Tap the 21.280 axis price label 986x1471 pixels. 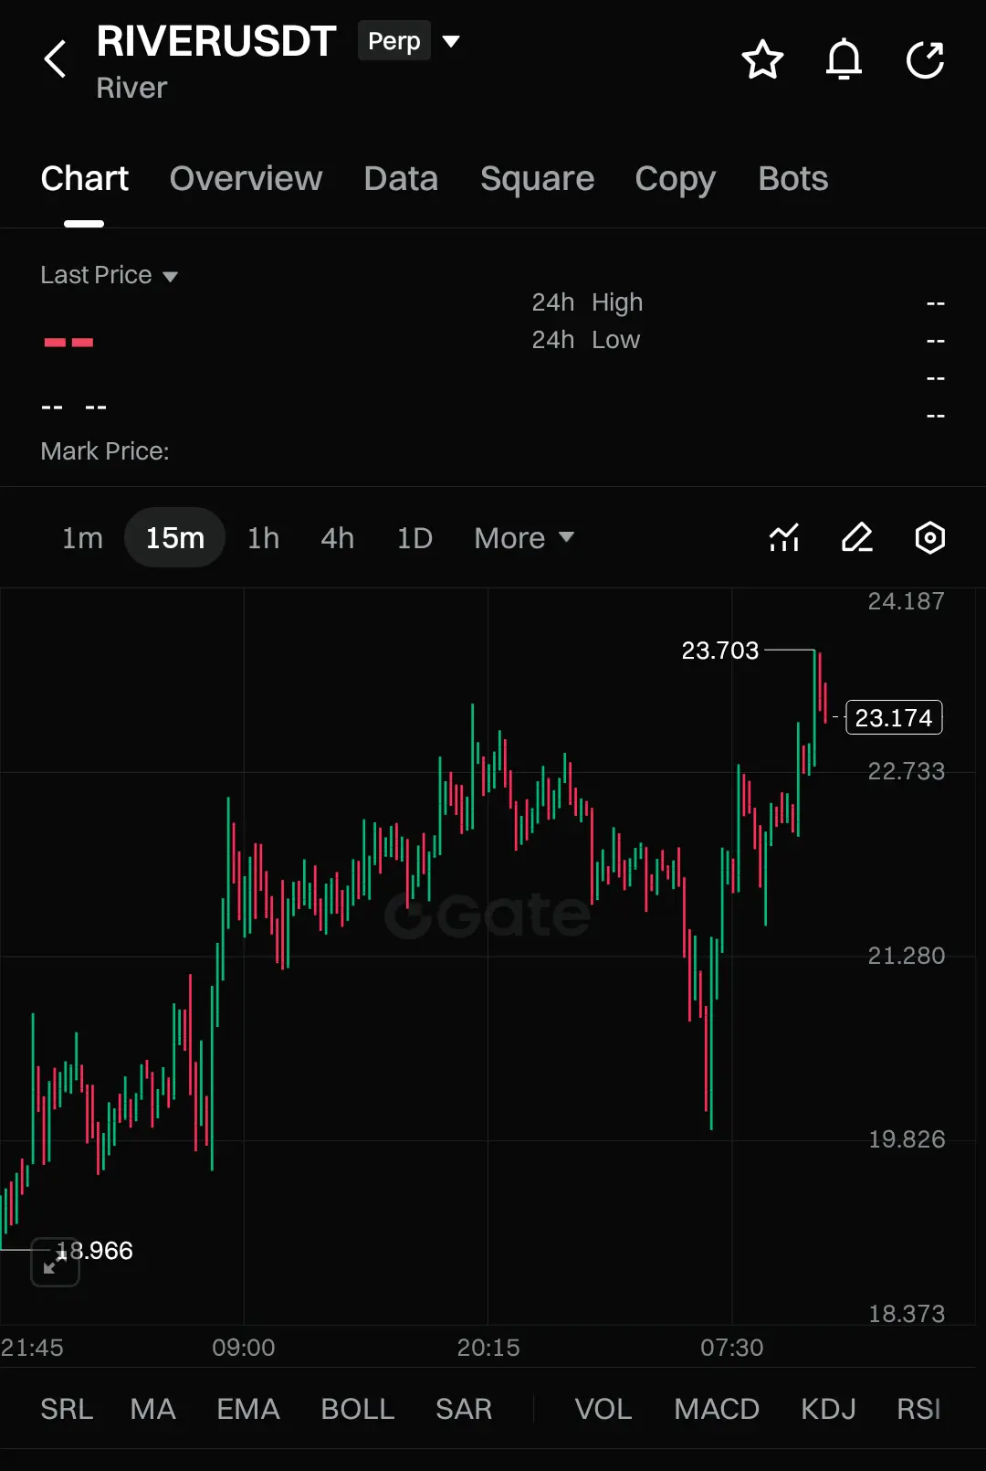point(906,956)
